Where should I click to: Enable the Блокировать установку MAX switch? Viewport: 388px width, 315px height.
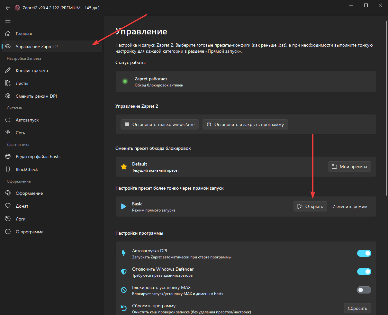tap(364, 290)
